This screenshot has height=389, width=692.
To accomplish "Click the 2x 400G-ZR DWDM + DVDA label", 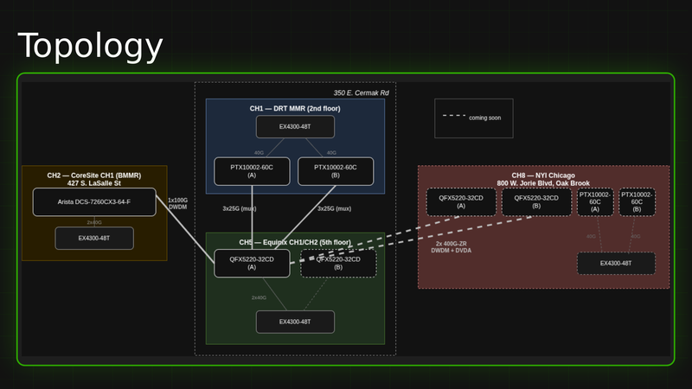I will 451,247.
